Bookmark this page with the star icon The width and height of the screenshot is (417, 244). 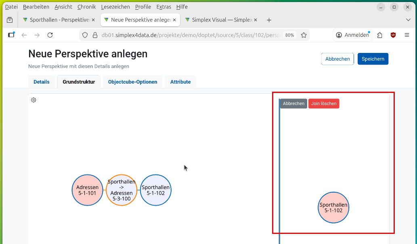click(x=304, y=35)
